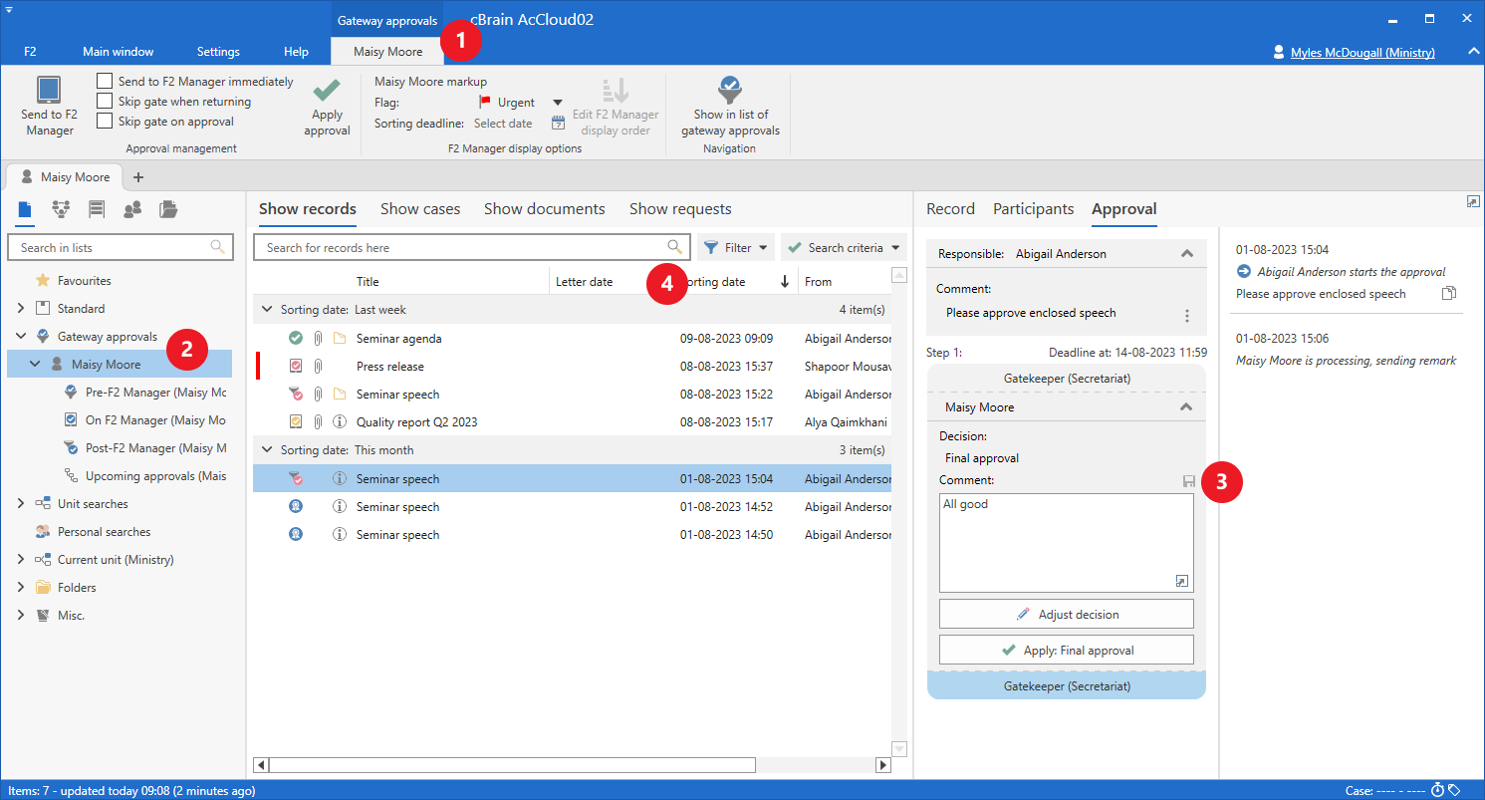Open the Settings ribbon tab
Image resolution: width=1485 pixels, height=800 pixels.
218,52
